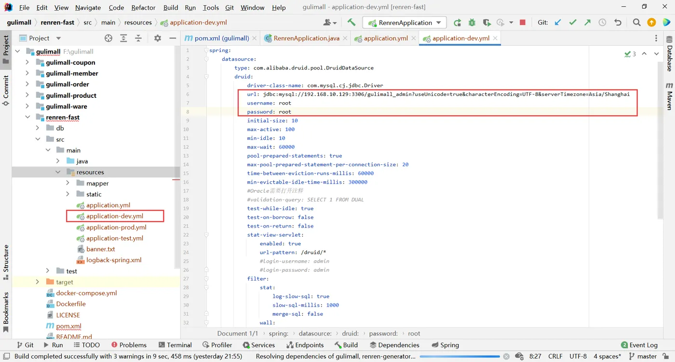675x362 pixels.
Task: Locate the opened file in the Project tree
Action: coord(108,38)
